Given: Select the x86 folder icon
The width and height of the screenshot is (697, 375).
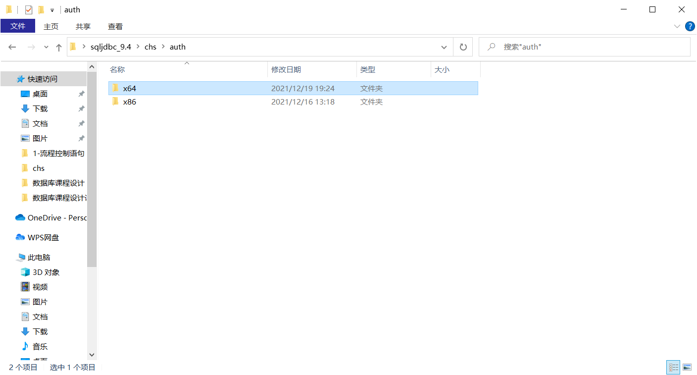Looking at the screenshot, I should coord(115,102).
